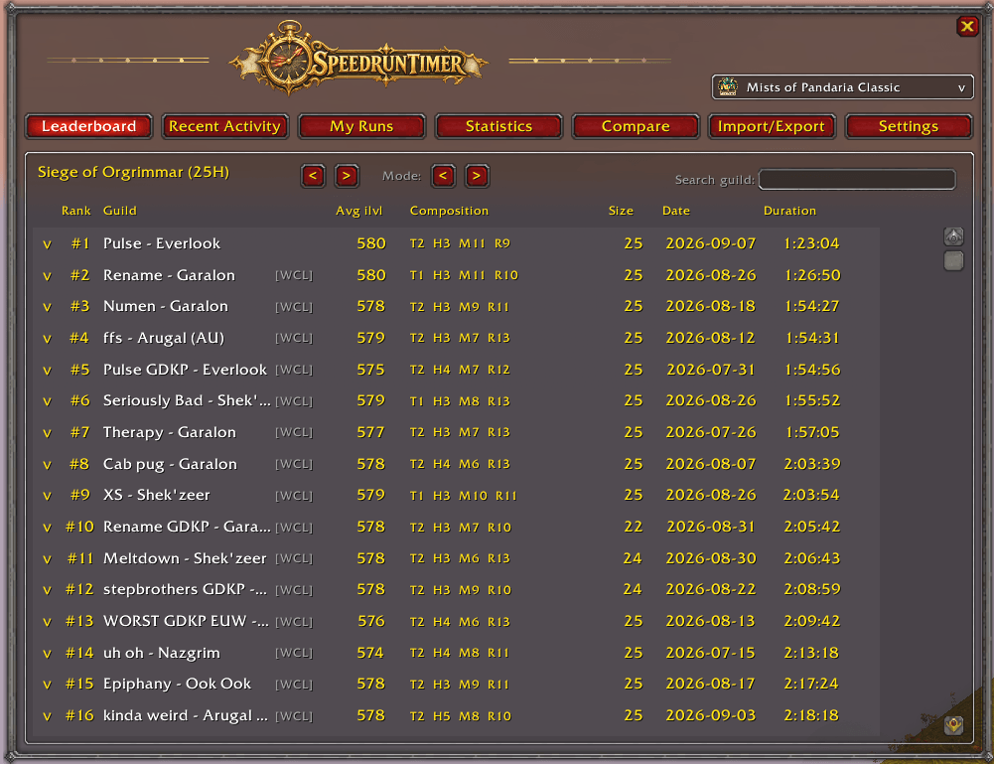Screen dimensions: 994x764
Task: Expand the #2 Rename - Garalon row
Action: tap(47, 276)
